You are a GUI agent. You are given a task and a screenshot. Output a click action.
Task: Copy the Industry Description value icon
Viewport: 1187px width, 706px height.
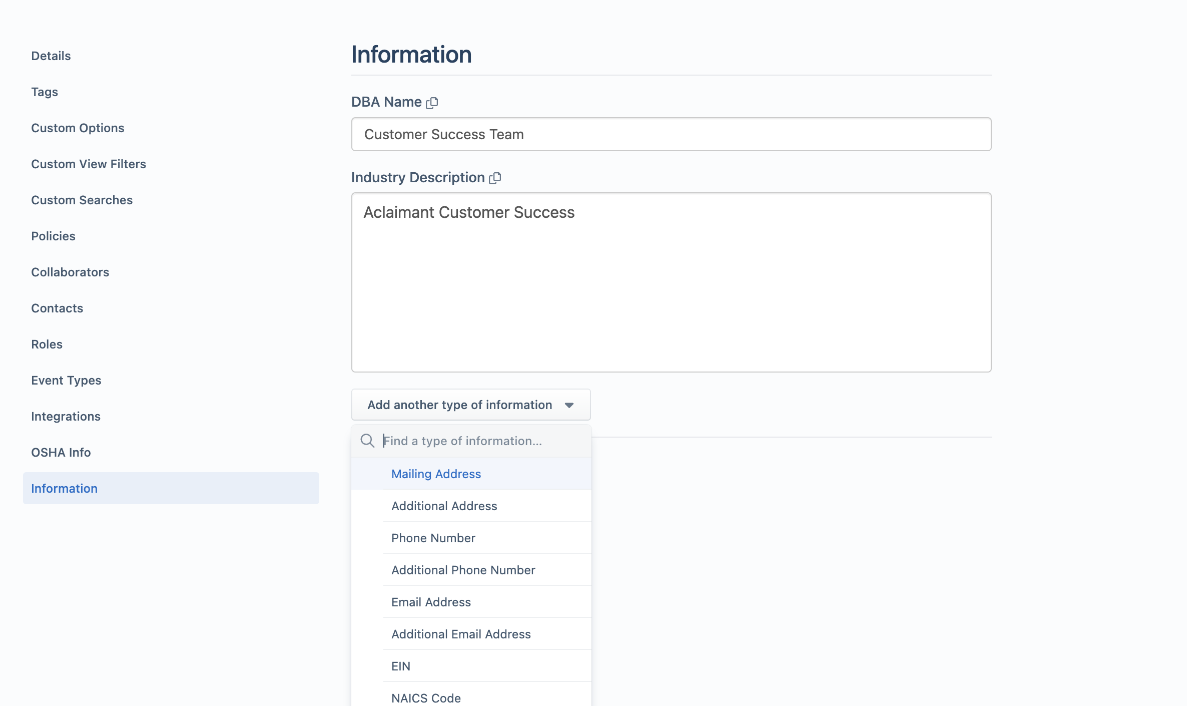click(495, 178)
